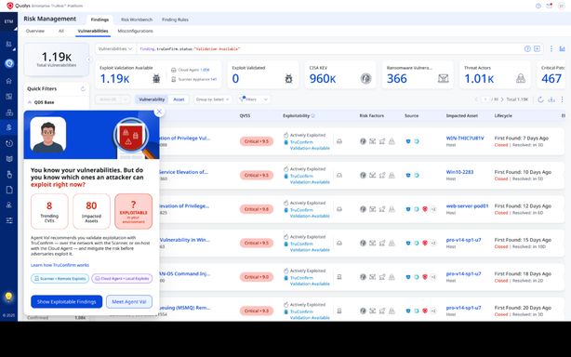571x357 pixels.
Task: Open the document page icon in sidebar
Action: tap(9, 190)
